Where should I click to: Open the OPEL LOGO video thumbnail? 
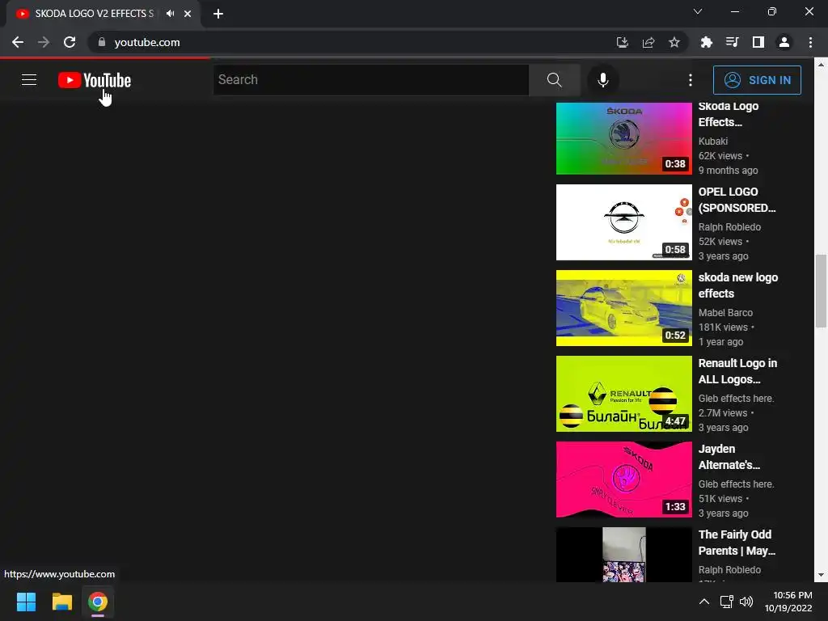623,222
